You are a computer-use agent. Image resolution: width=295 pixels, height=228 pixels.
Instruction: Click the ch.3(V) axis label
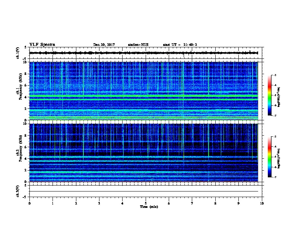pos(18,191)
